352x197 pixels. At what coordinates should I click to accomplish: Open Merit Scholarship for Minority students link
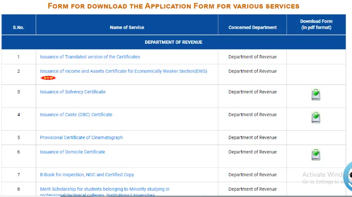click(104, 189)
